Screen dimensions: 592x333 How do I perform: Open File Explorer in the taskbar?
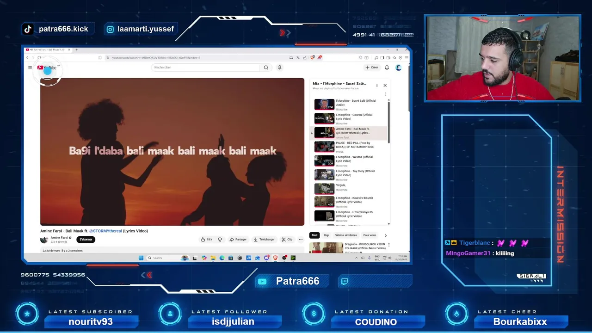(x=213, y=258)
